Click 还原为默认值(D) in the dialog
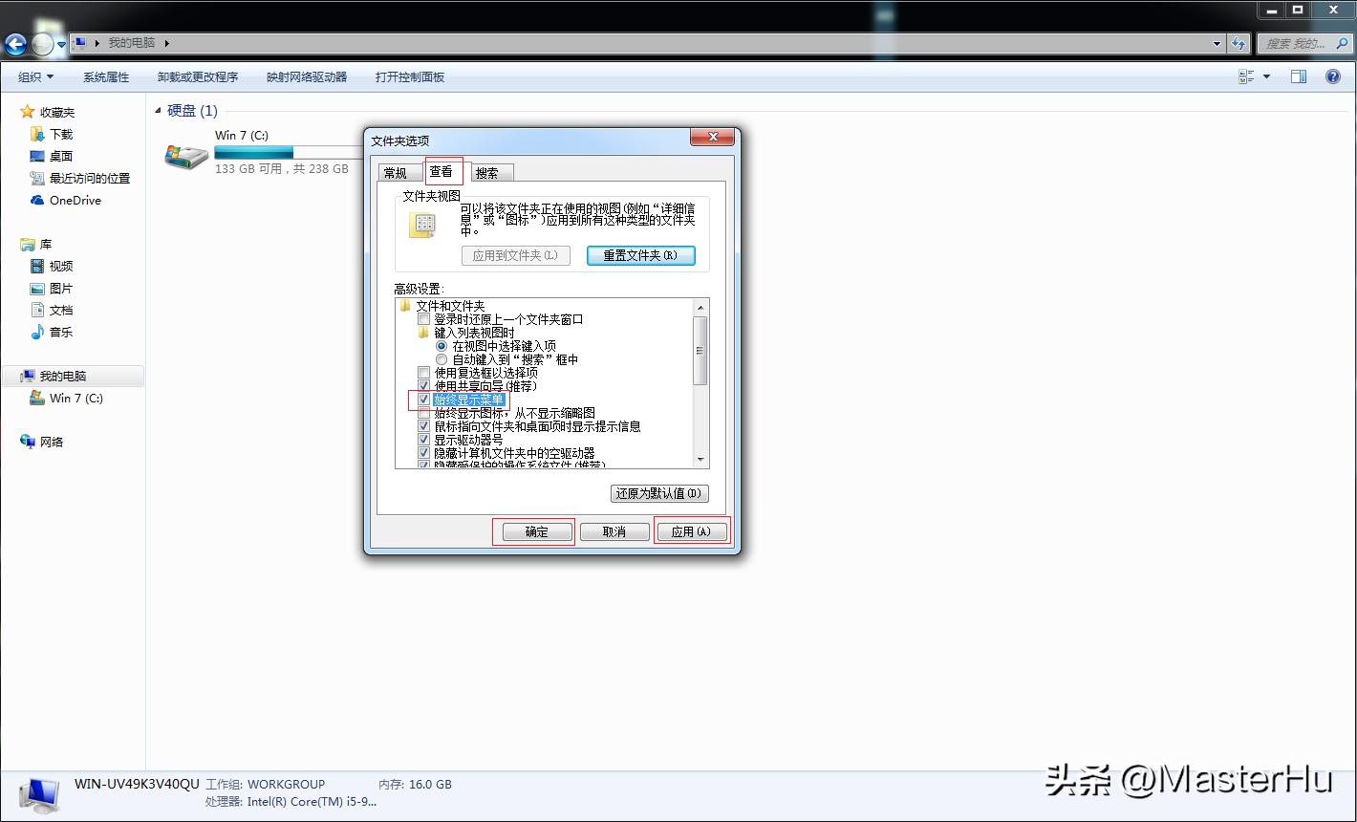Screen dimensions: 1357x822 click(x=658, y=493)
